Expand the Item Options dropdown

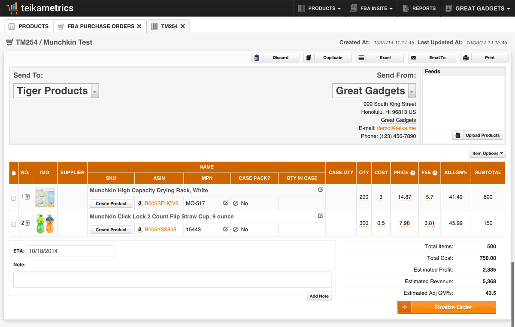click(x=488, y=153)
